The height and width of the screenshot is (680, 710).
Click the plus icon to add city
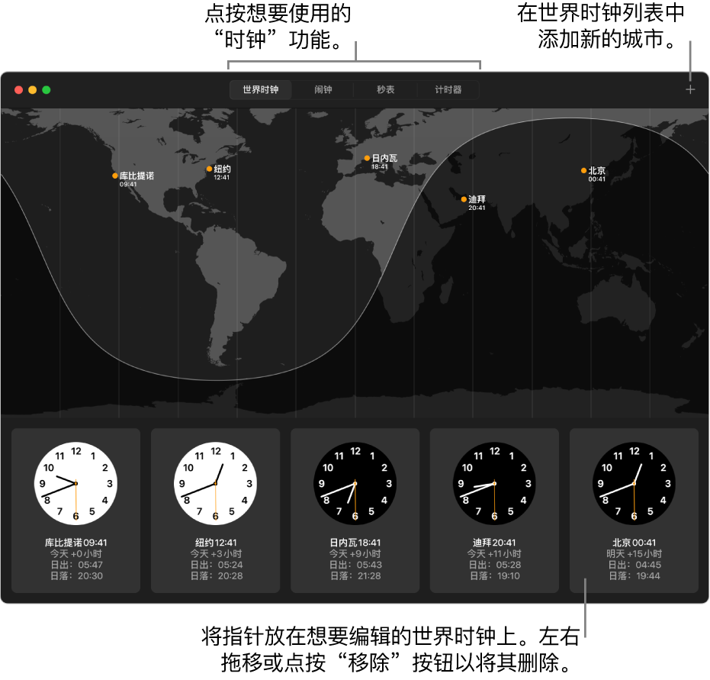coord(690,90)
